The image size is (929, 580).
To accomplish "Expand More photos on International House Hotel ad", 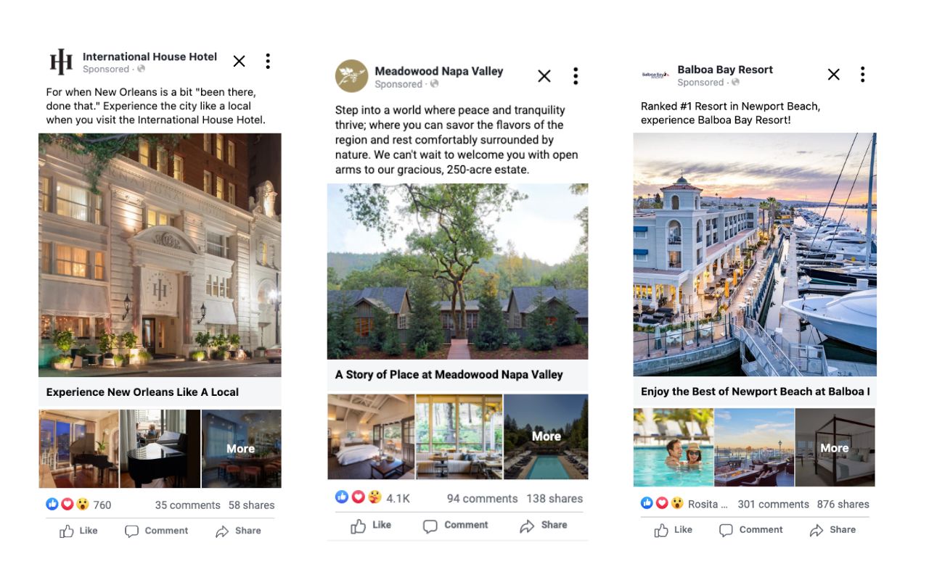I will click(241, 449).
